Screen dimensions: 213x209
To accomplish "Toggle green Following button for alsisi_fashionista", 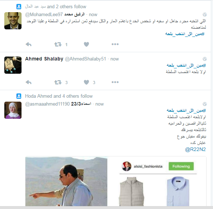I will click(181, 166).
